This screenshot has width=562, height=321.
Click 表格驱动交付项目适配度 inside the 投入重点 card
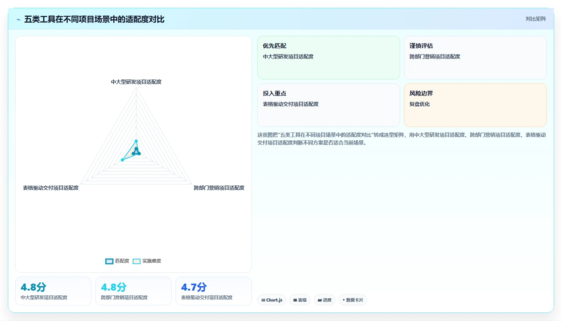click(291, 104)
